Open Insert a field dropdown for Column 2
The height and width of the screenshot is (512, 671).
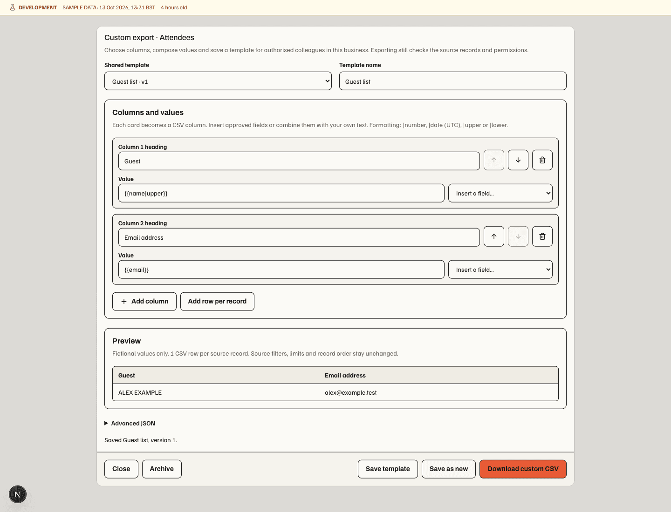[500, 269]
